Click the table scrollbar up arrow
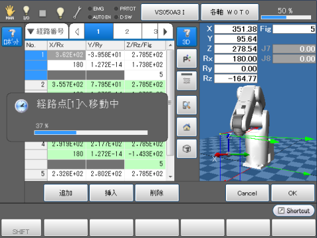This screenshot has width=317, height=238. coord(170,45)
